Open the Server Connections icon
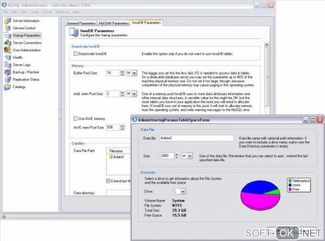 [x=8, y=43]
